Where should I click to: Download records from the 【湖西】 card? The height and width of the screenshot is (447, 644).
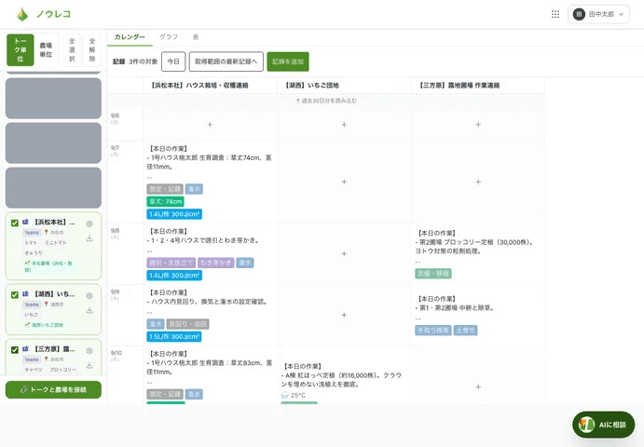pyautogui.click(x=89, y=311)
